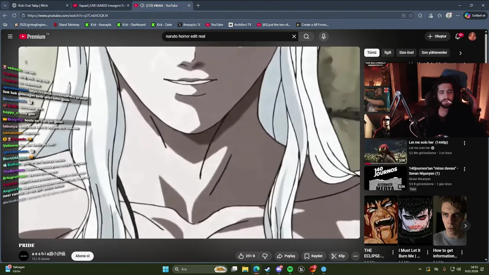
Task: Open more actions ellipsis under the video
Action: 355,256
